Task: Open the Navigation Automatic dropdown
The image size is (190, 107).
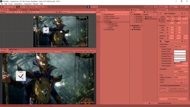Action: (x=181, y=69)
